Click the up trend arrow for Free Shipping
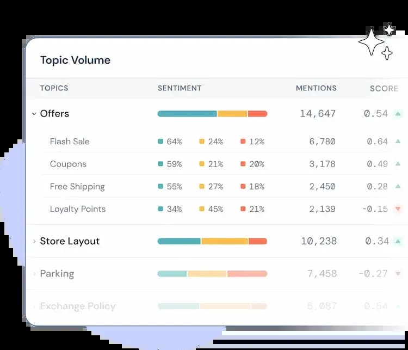 (x=398, y=187)
